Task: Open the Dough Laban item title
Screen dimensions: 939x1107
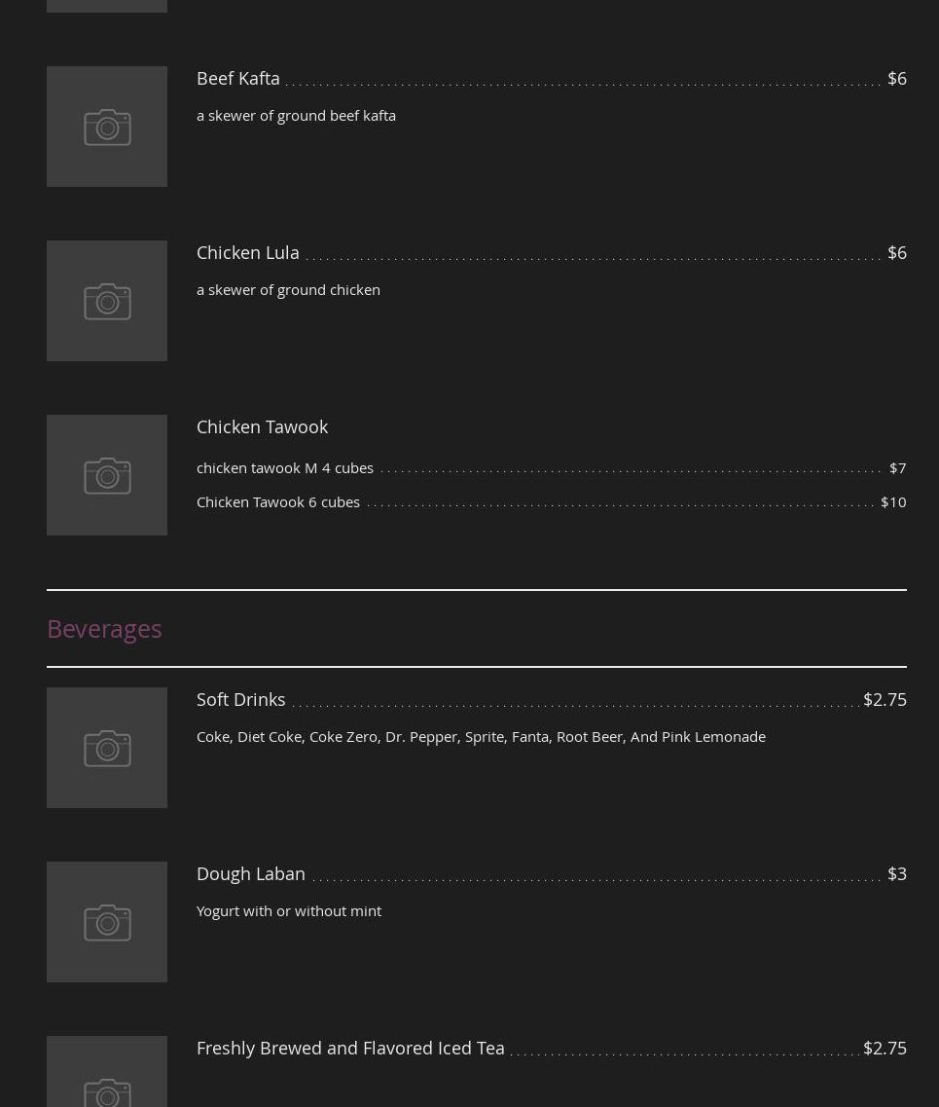Action: [x=251, y=873]
